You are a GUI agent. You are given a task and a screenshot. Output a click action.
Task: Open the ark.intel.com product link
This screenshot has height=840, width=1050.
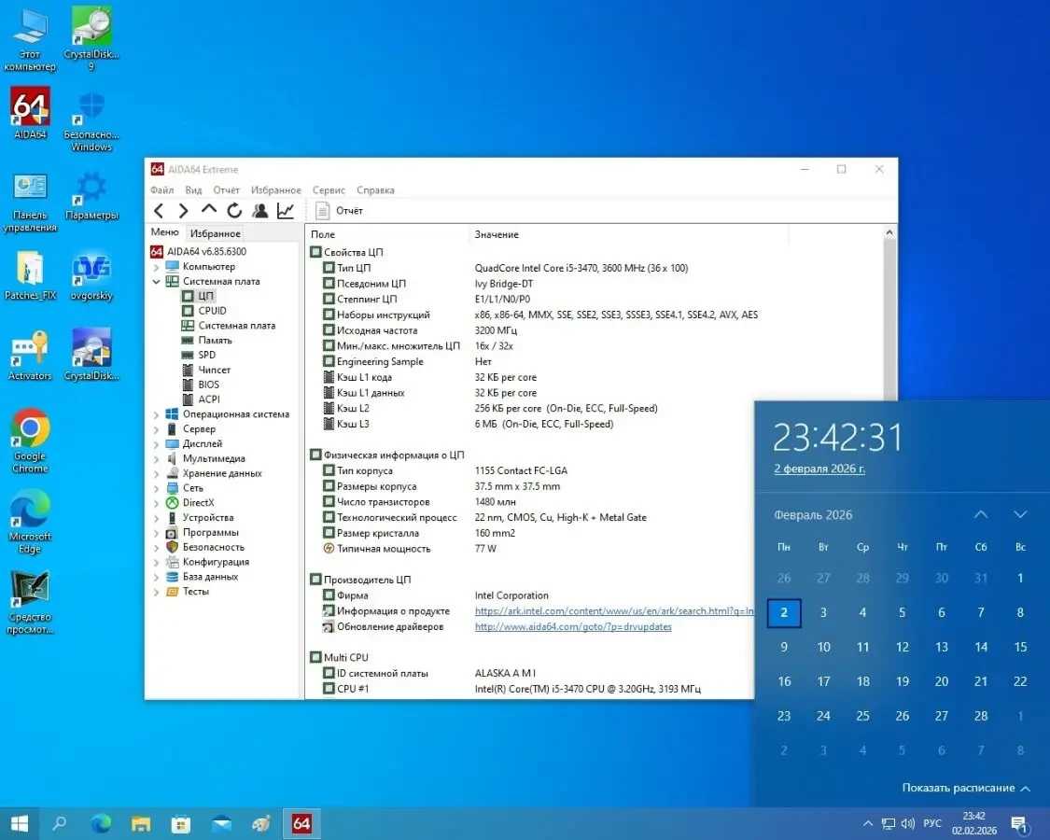[614, 611]
